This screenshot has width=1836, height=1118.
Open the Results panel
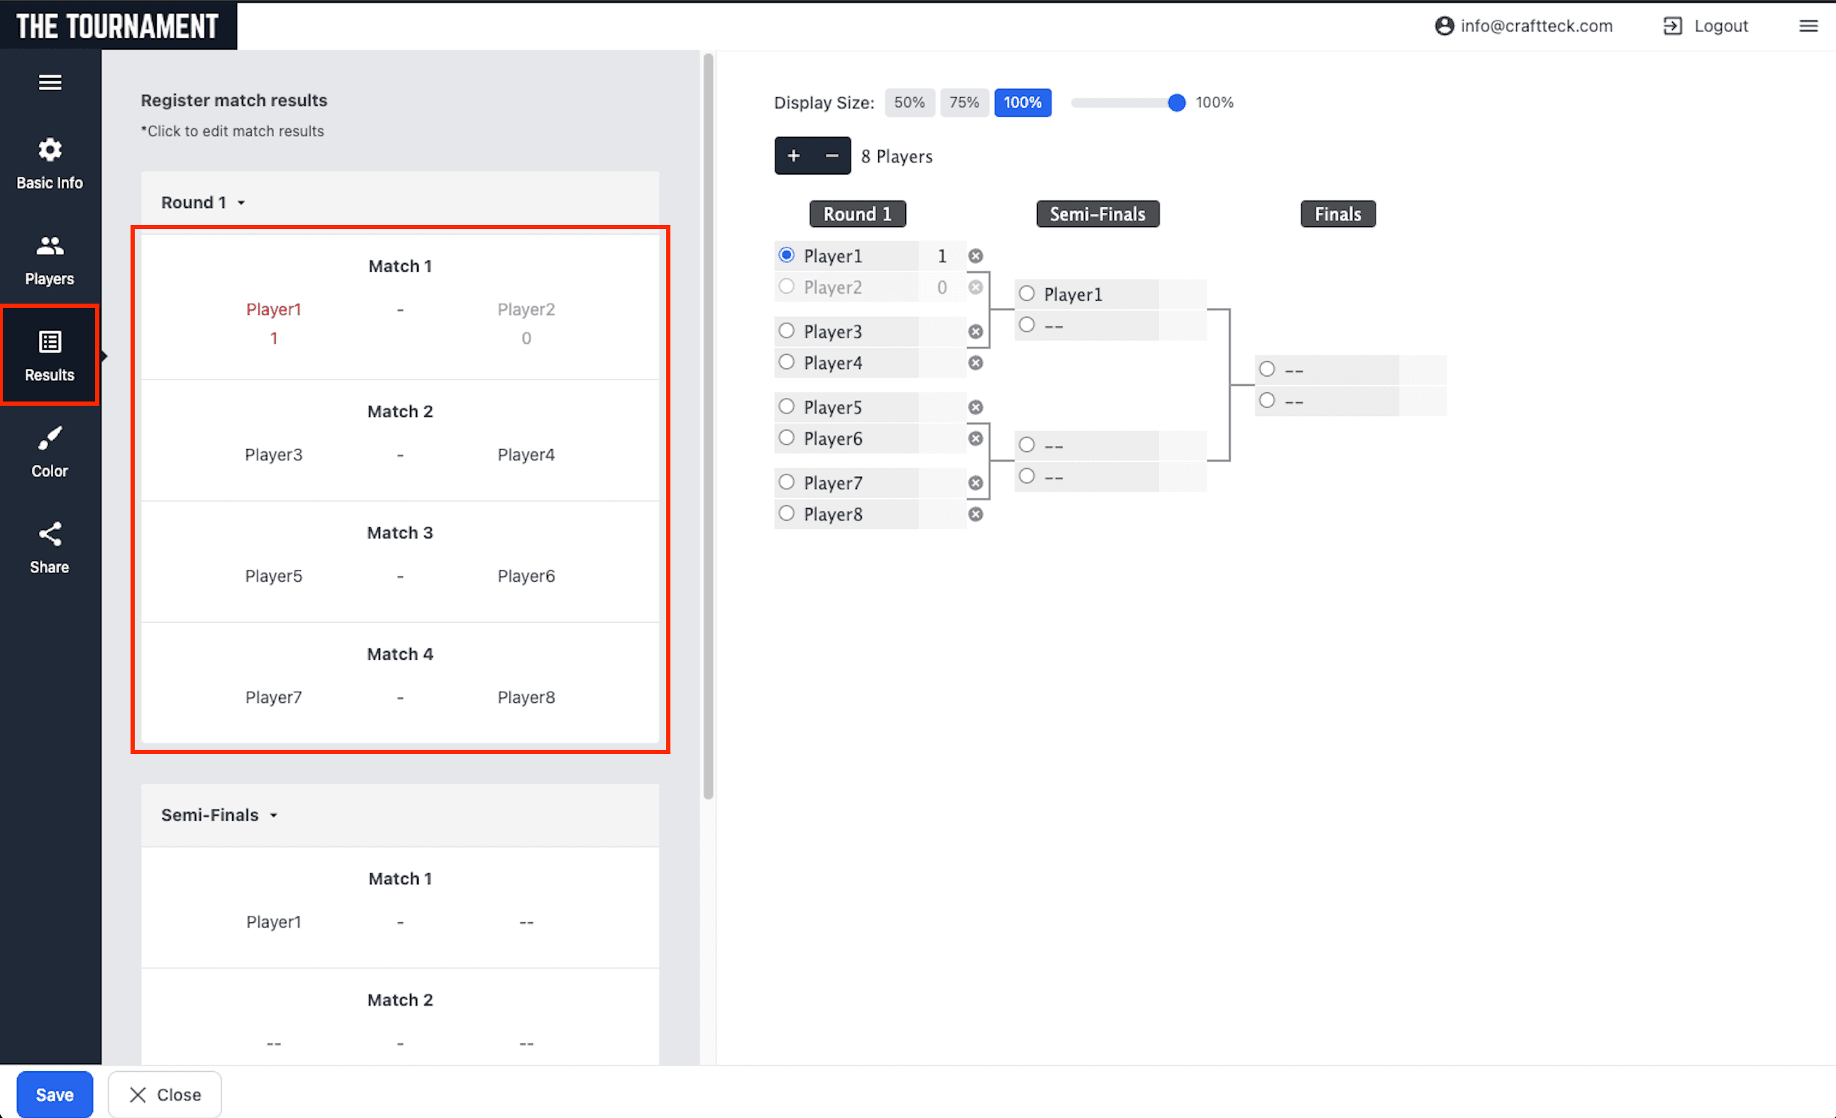point(49,355)
